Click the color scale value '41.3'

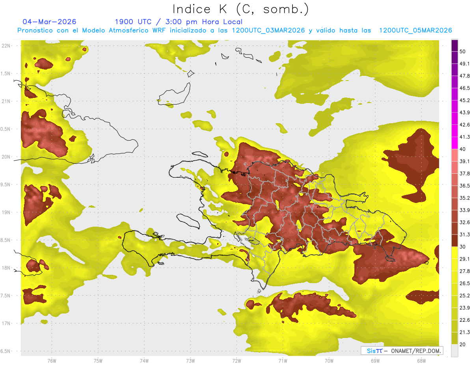pyautogui.click(x=465, y=137)
